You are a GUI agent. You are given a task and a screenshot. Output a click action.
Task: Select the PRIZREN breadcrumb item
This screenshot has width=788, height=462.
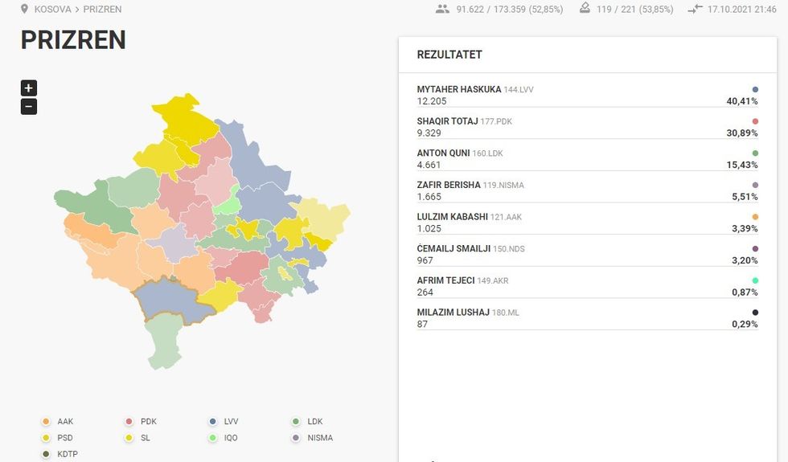coord(102,10)
